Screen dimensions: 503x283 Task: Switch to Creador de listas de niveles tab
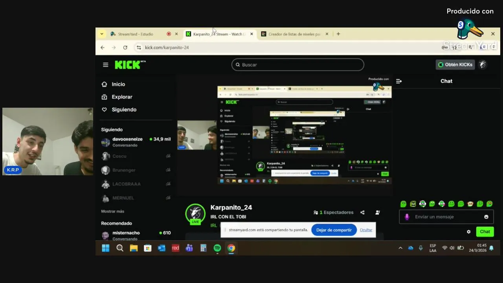(294, 34)
